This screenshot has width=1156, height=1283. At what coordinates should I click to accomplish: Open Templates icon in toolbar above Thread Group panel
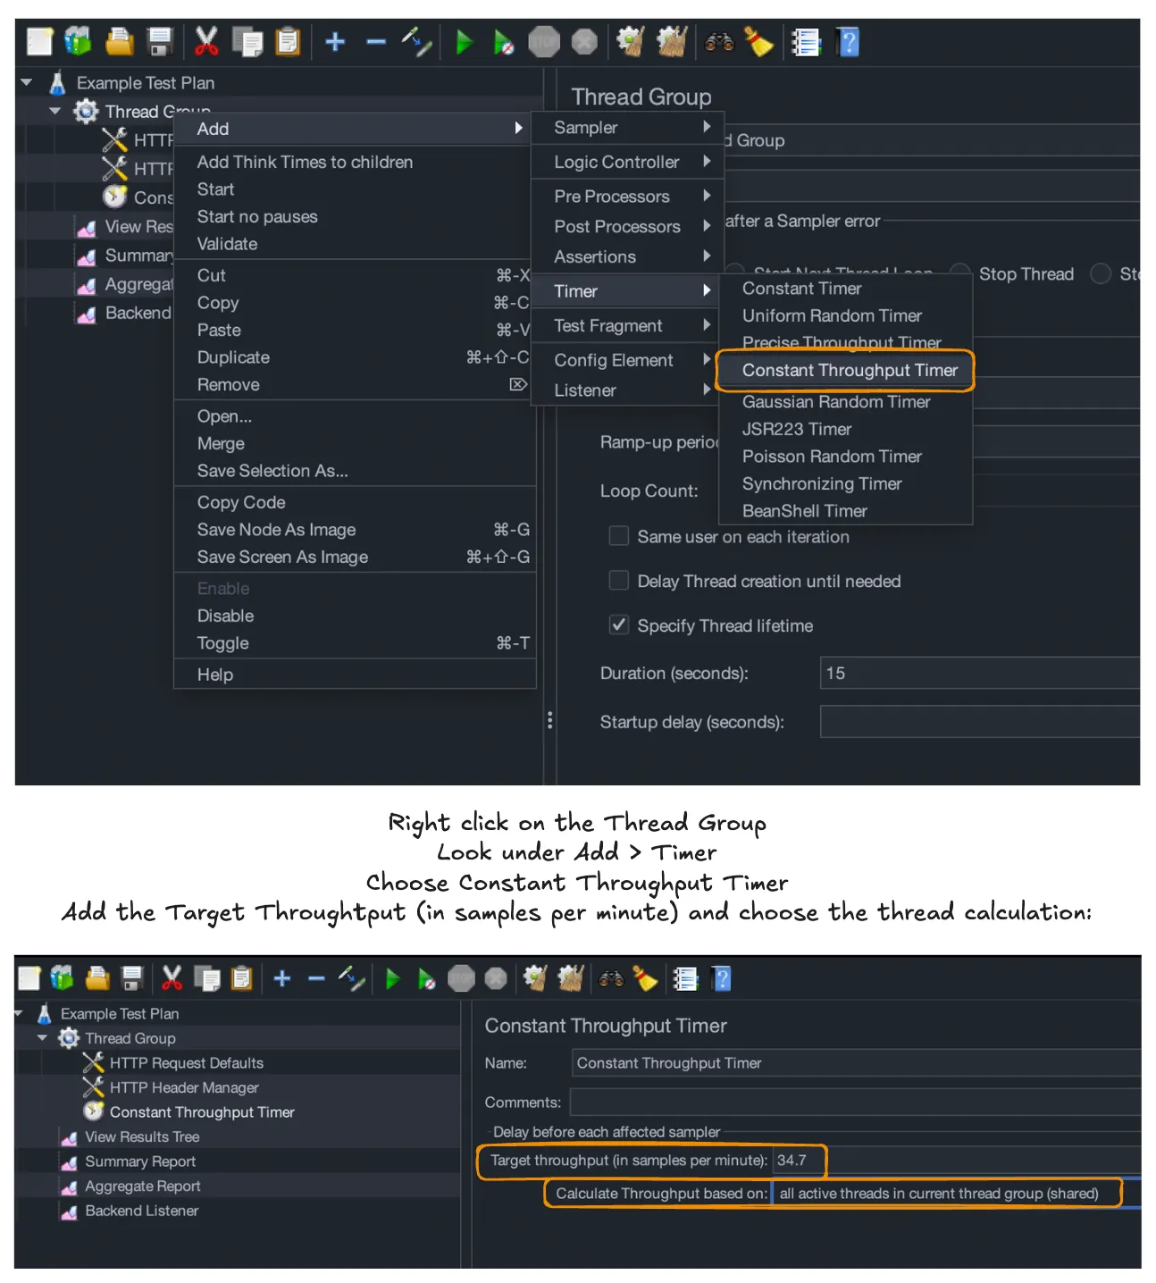click(79, 41)
